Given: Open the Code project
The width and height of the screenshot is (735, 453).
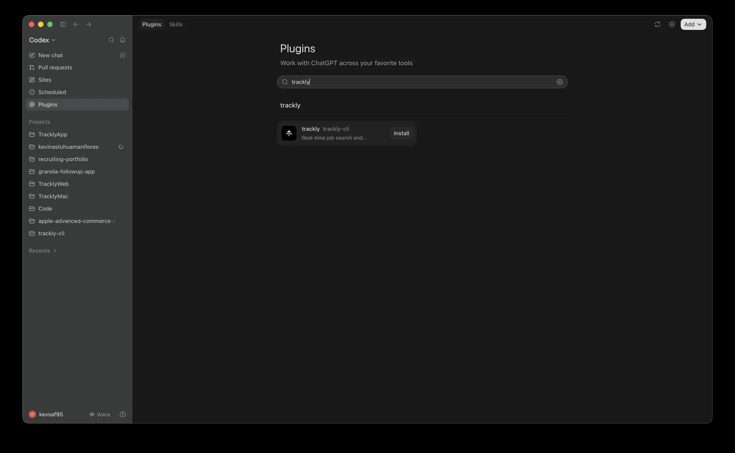Looking at the screenshot, I should 77,209.
